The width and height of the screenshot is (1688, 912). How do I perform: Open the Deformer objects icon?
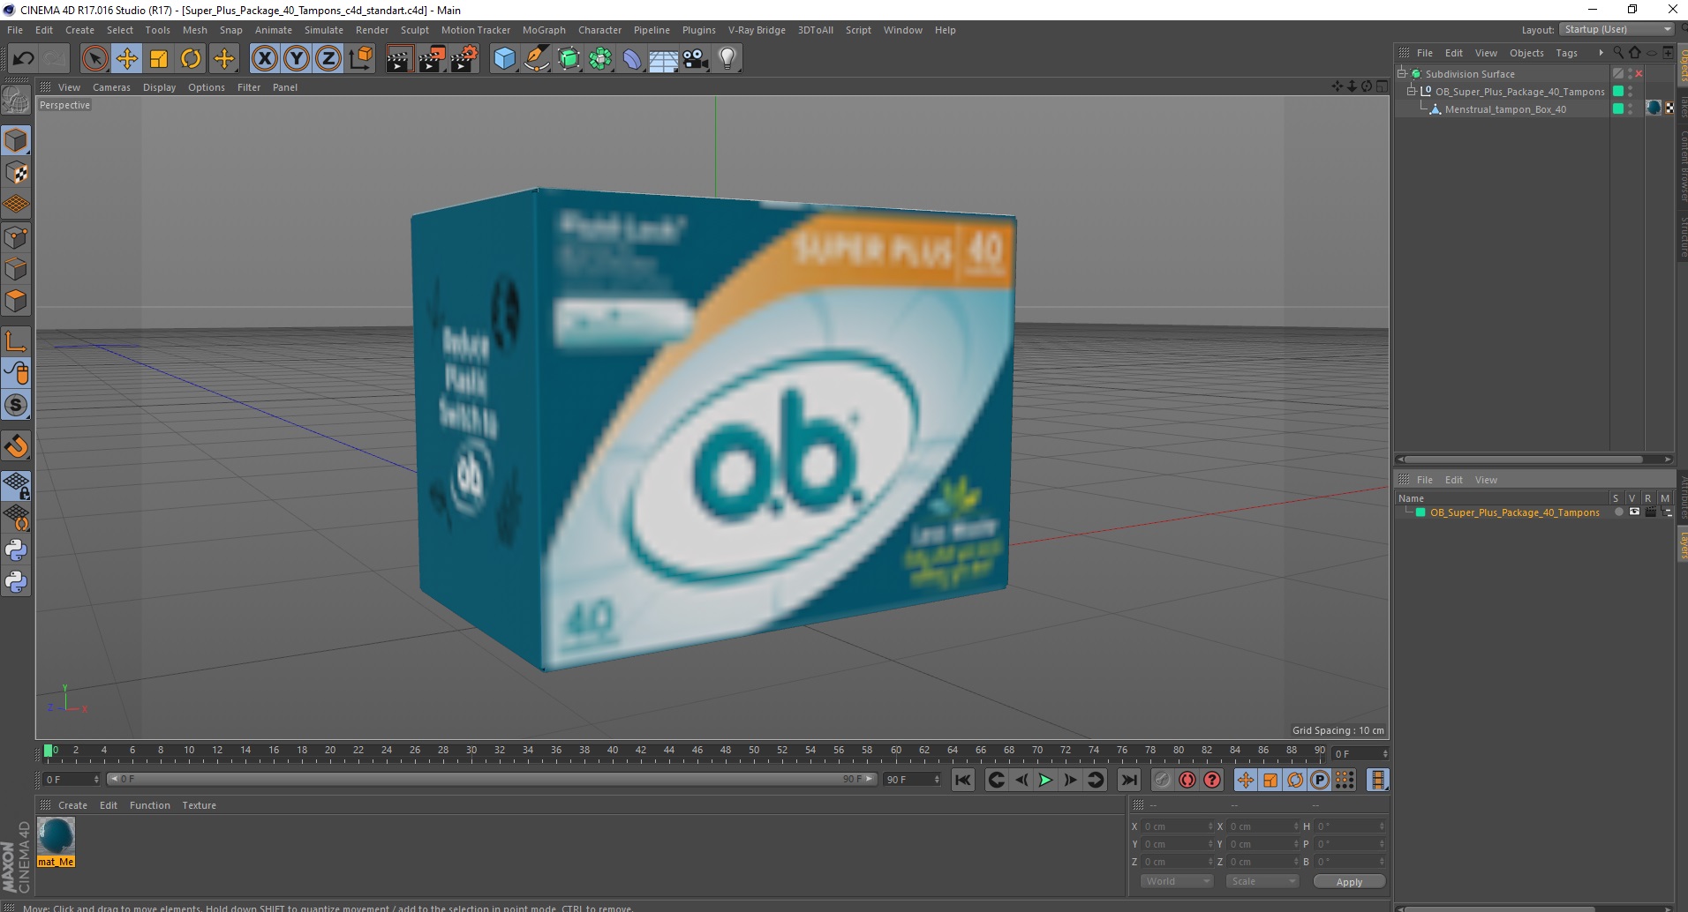(632, 59)
